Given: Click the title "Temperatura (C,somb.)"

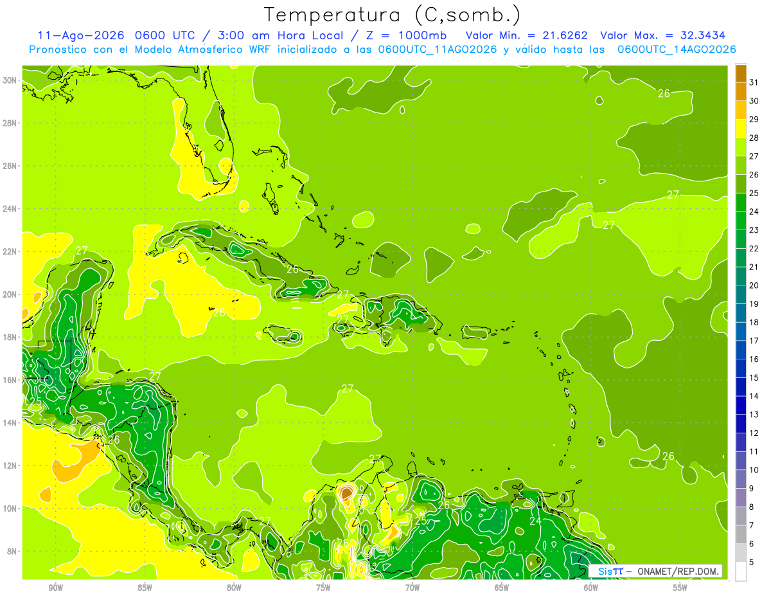Looking at the screenshot, I should coord(393,15).
